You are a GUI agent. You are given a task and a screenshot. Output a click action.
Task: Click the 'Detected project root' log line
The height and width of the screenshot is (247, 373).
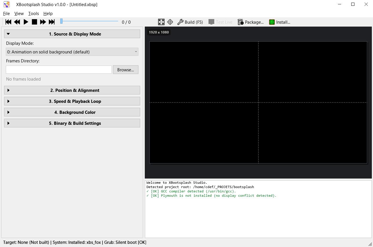[x=200, y=187]
